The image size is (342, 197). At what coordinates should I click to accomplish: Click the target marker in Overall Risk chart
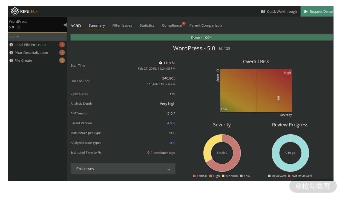[x=278, y=98]
